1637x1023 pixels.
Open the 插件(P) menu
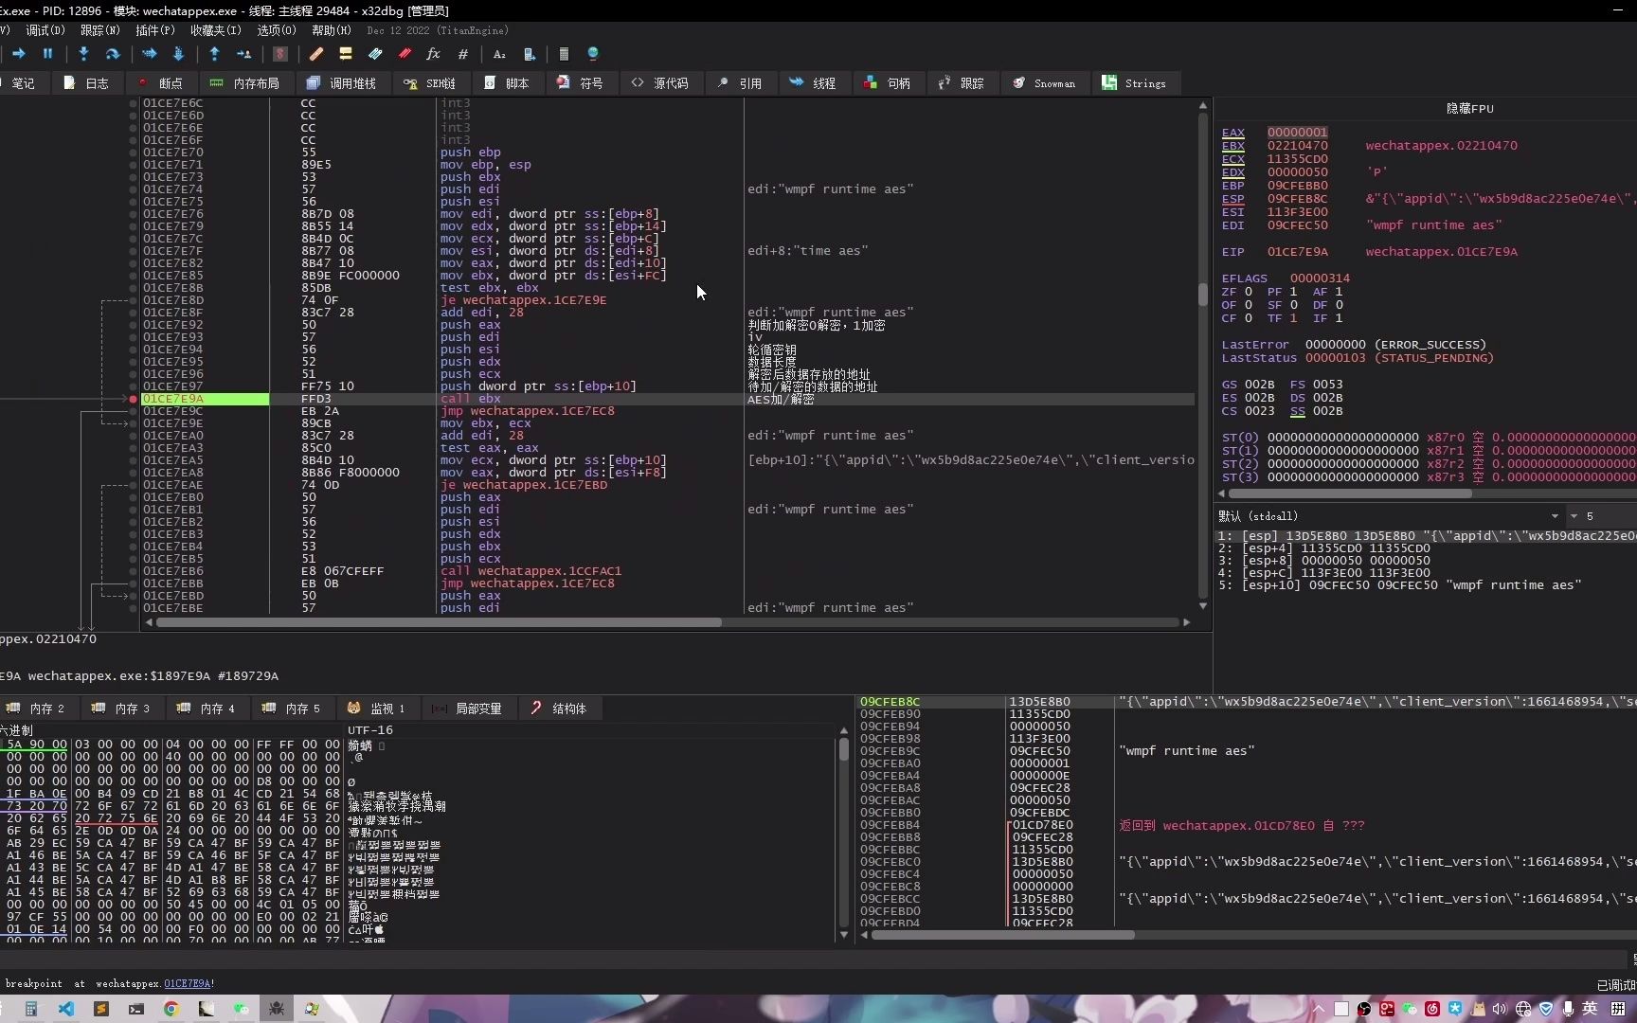155,30
